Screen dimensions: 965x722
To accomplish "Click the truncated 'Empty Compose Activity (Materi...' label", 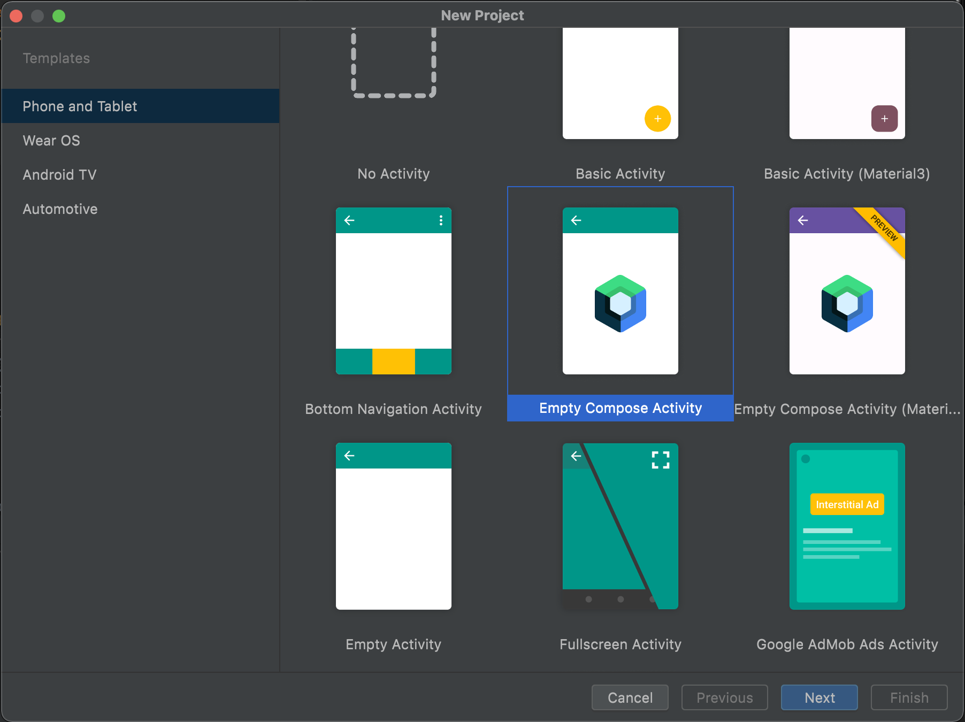I will (x=847, y=409).
